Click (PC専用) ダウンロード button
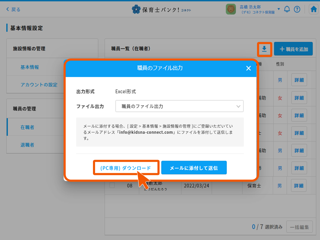Viewport: 320px width, 240px height. click(126, 168)
